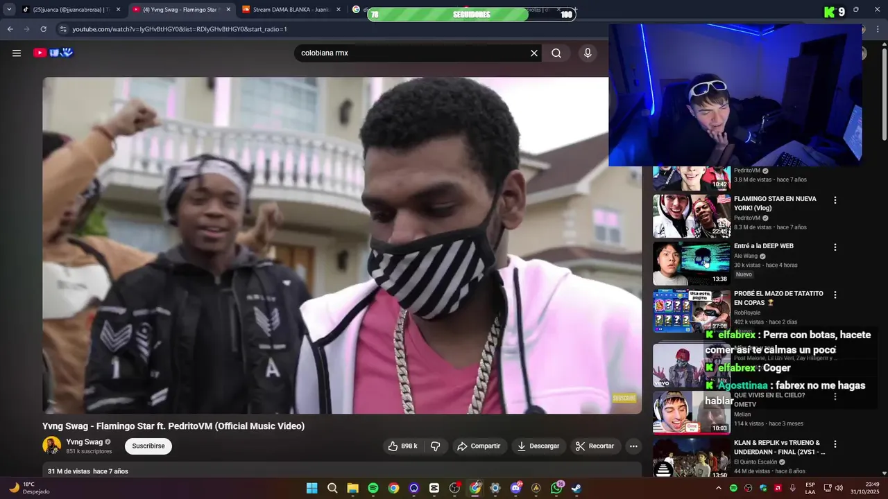The height and width of the screenshot is (499, 888).
Task: Click the SUBSCRIBE watermark on the video
Action: pyautogui.click(x=624, y=399)
